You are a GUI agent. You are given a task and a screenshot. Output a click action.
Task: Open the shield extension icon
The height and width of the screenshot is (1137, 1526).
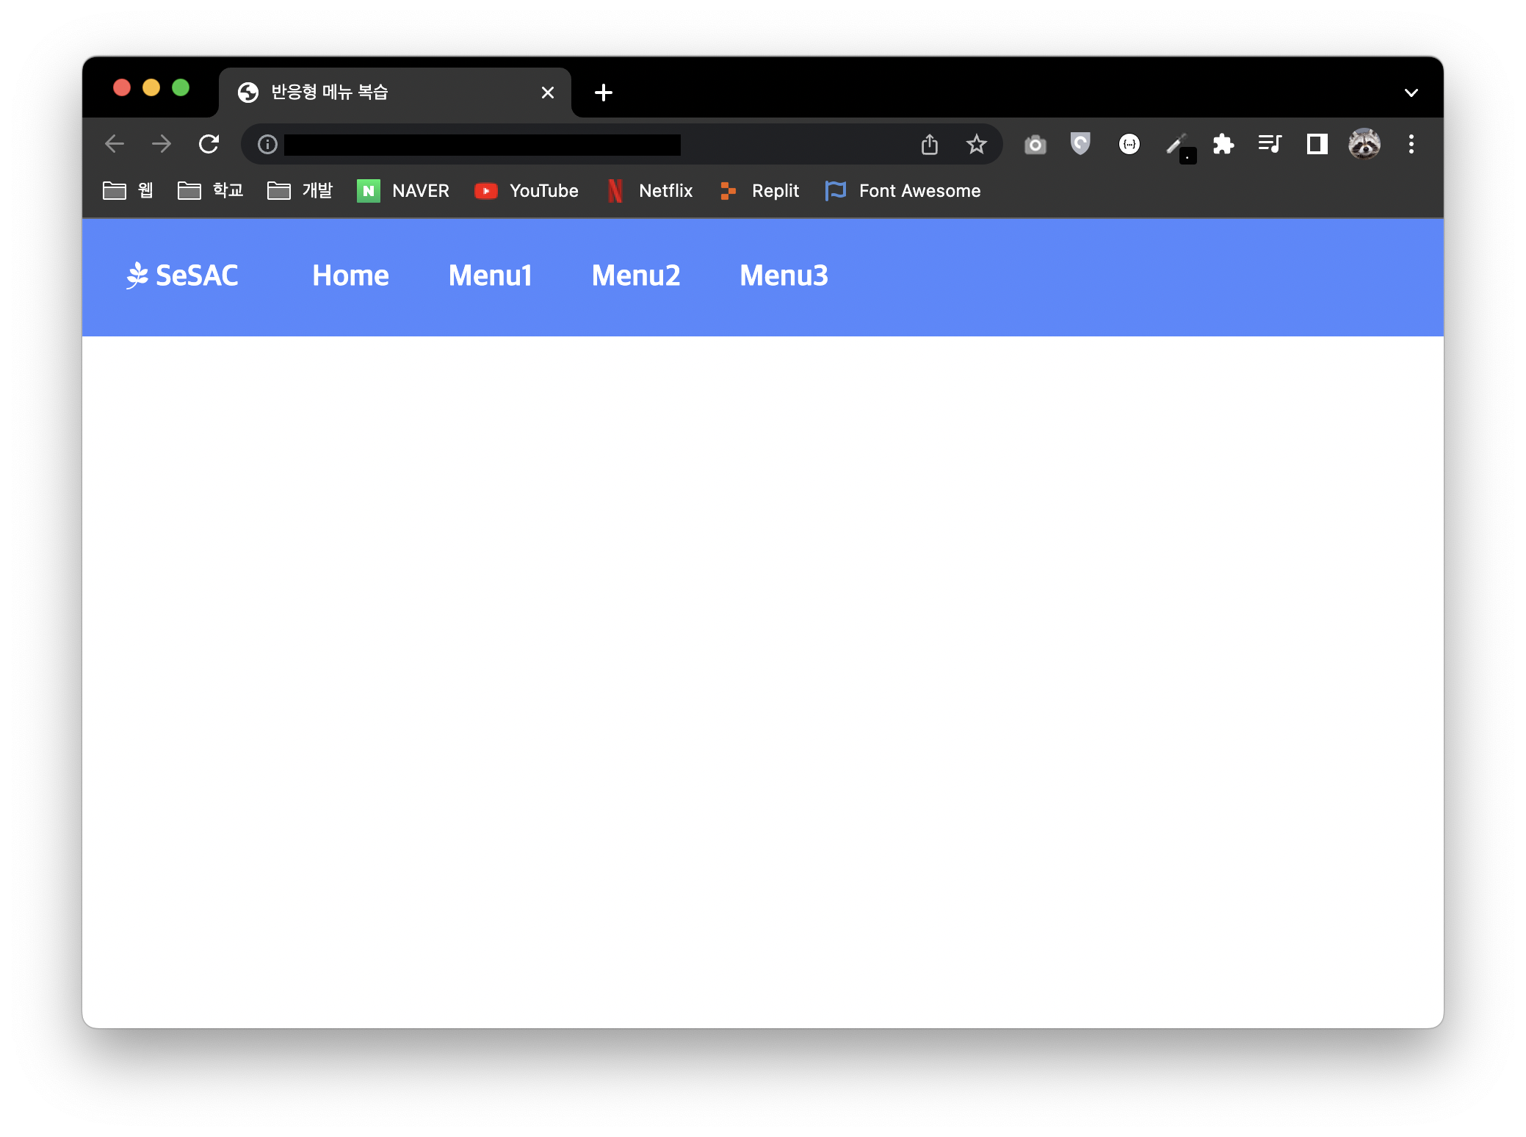pyautogui.click(x=1080, y=143)
